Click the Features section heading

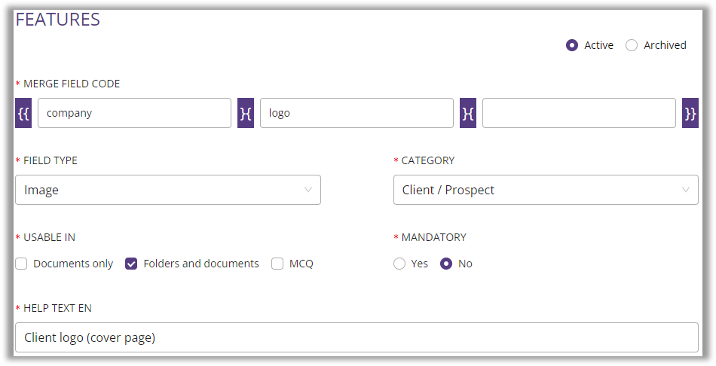click(x=58, y=20)
